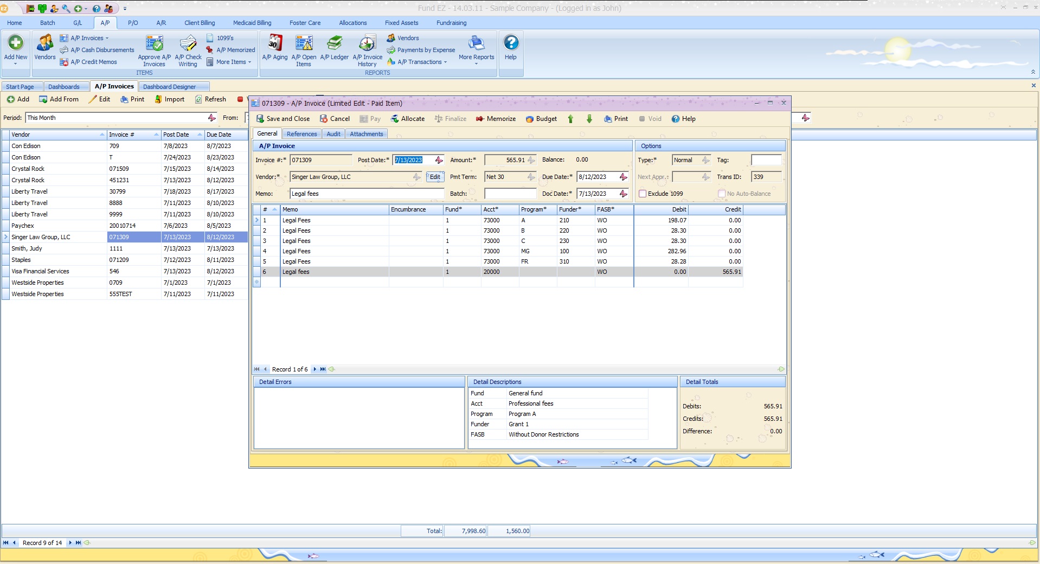This screenshot has height=564, width=1040.
Task: Open the More Items dropdown
Action: point(229,62)
